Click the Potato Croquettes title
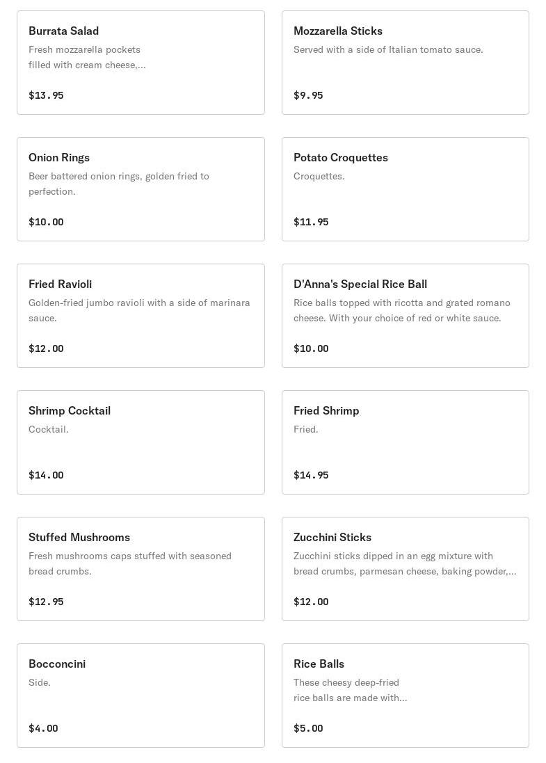 click(x=341, y=158)
